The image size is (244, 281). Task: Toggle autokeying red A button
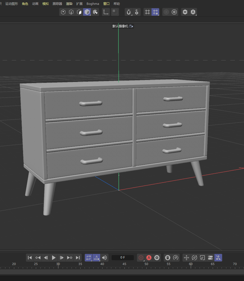tap(149, 258)
